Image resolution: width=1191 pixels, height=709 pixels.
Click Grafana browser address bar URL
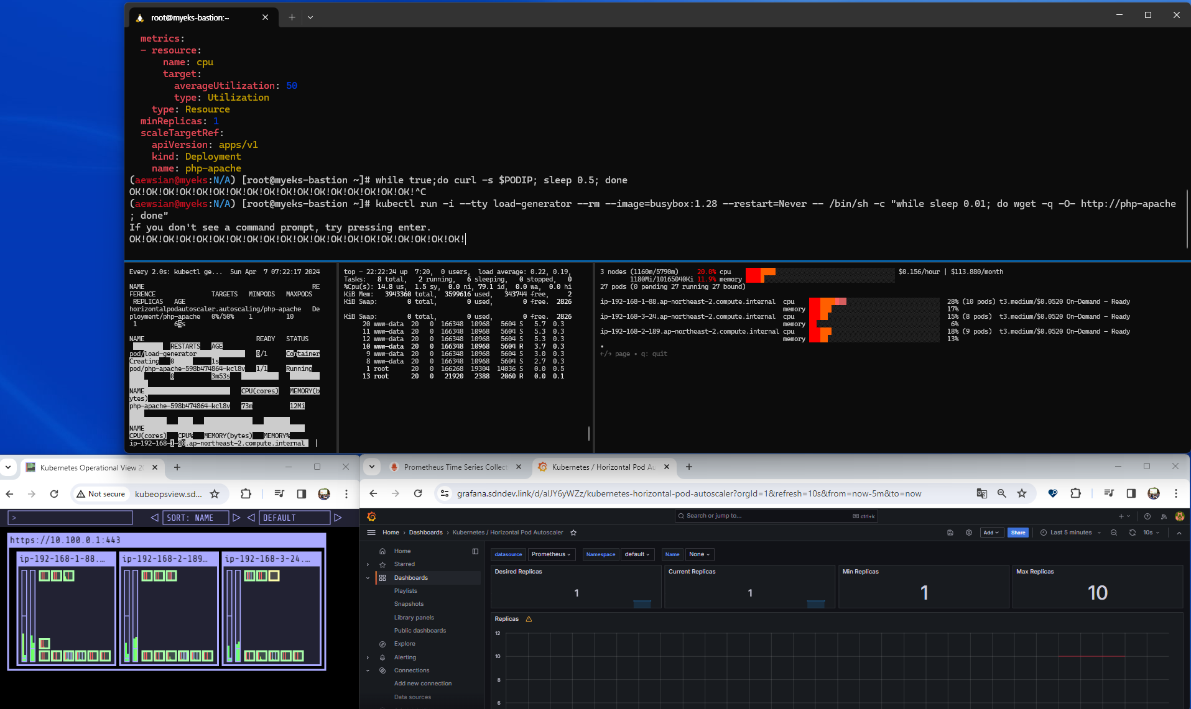click(x=689, y=493)
